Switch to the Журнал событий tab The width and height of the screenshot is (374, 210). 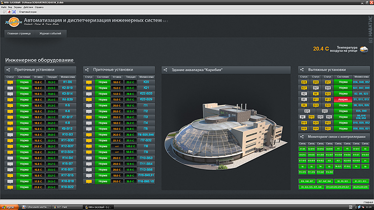click(x=50, y=34)
